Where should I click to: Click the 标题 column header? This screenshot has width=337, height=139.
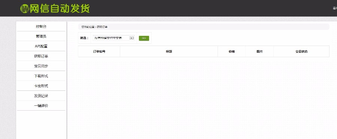pos(169,52)
